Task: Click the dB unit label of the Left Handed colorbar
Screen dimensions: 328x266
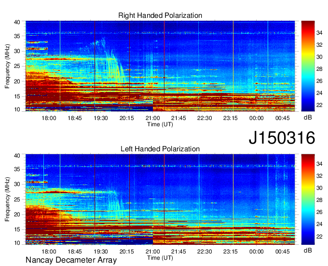Action: click(308, 250)
